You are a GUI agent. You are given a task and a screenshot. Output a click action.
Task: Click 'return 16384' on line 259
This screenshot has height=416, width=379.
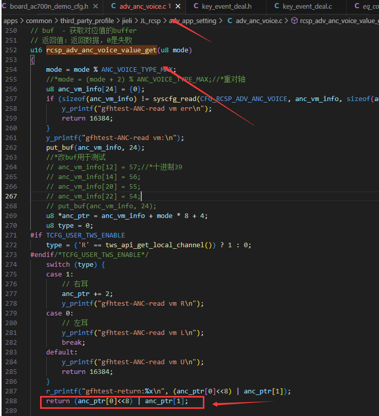click(87, 118)
